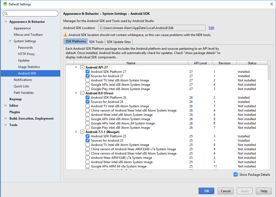
Task: Open Plugins settings
Action: coord(15,112)
